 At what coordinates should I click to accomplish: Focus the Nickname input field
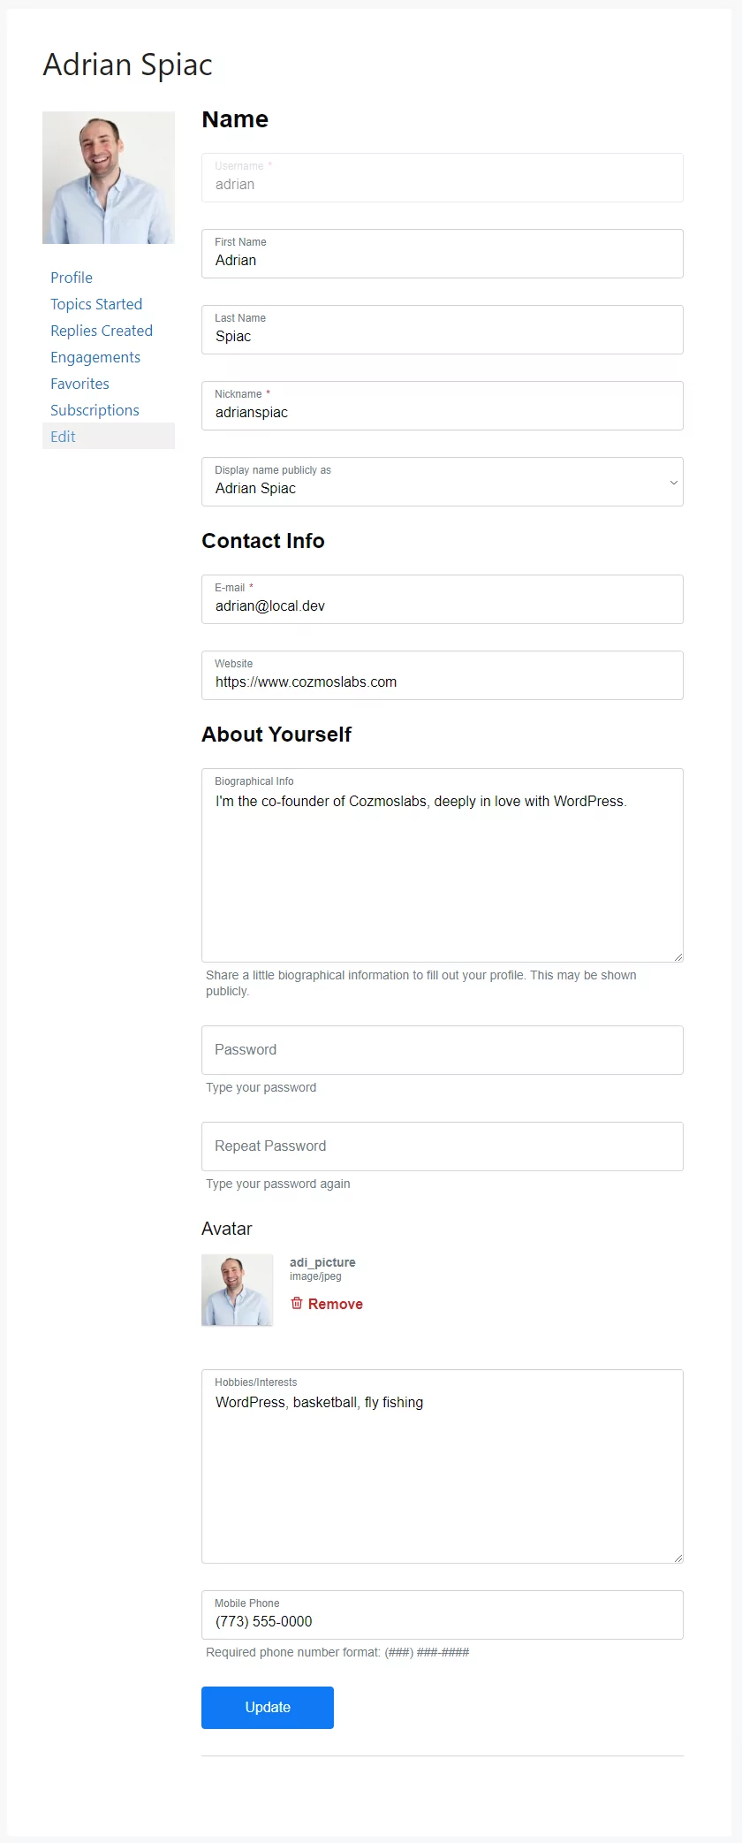[x=442, y=413]
